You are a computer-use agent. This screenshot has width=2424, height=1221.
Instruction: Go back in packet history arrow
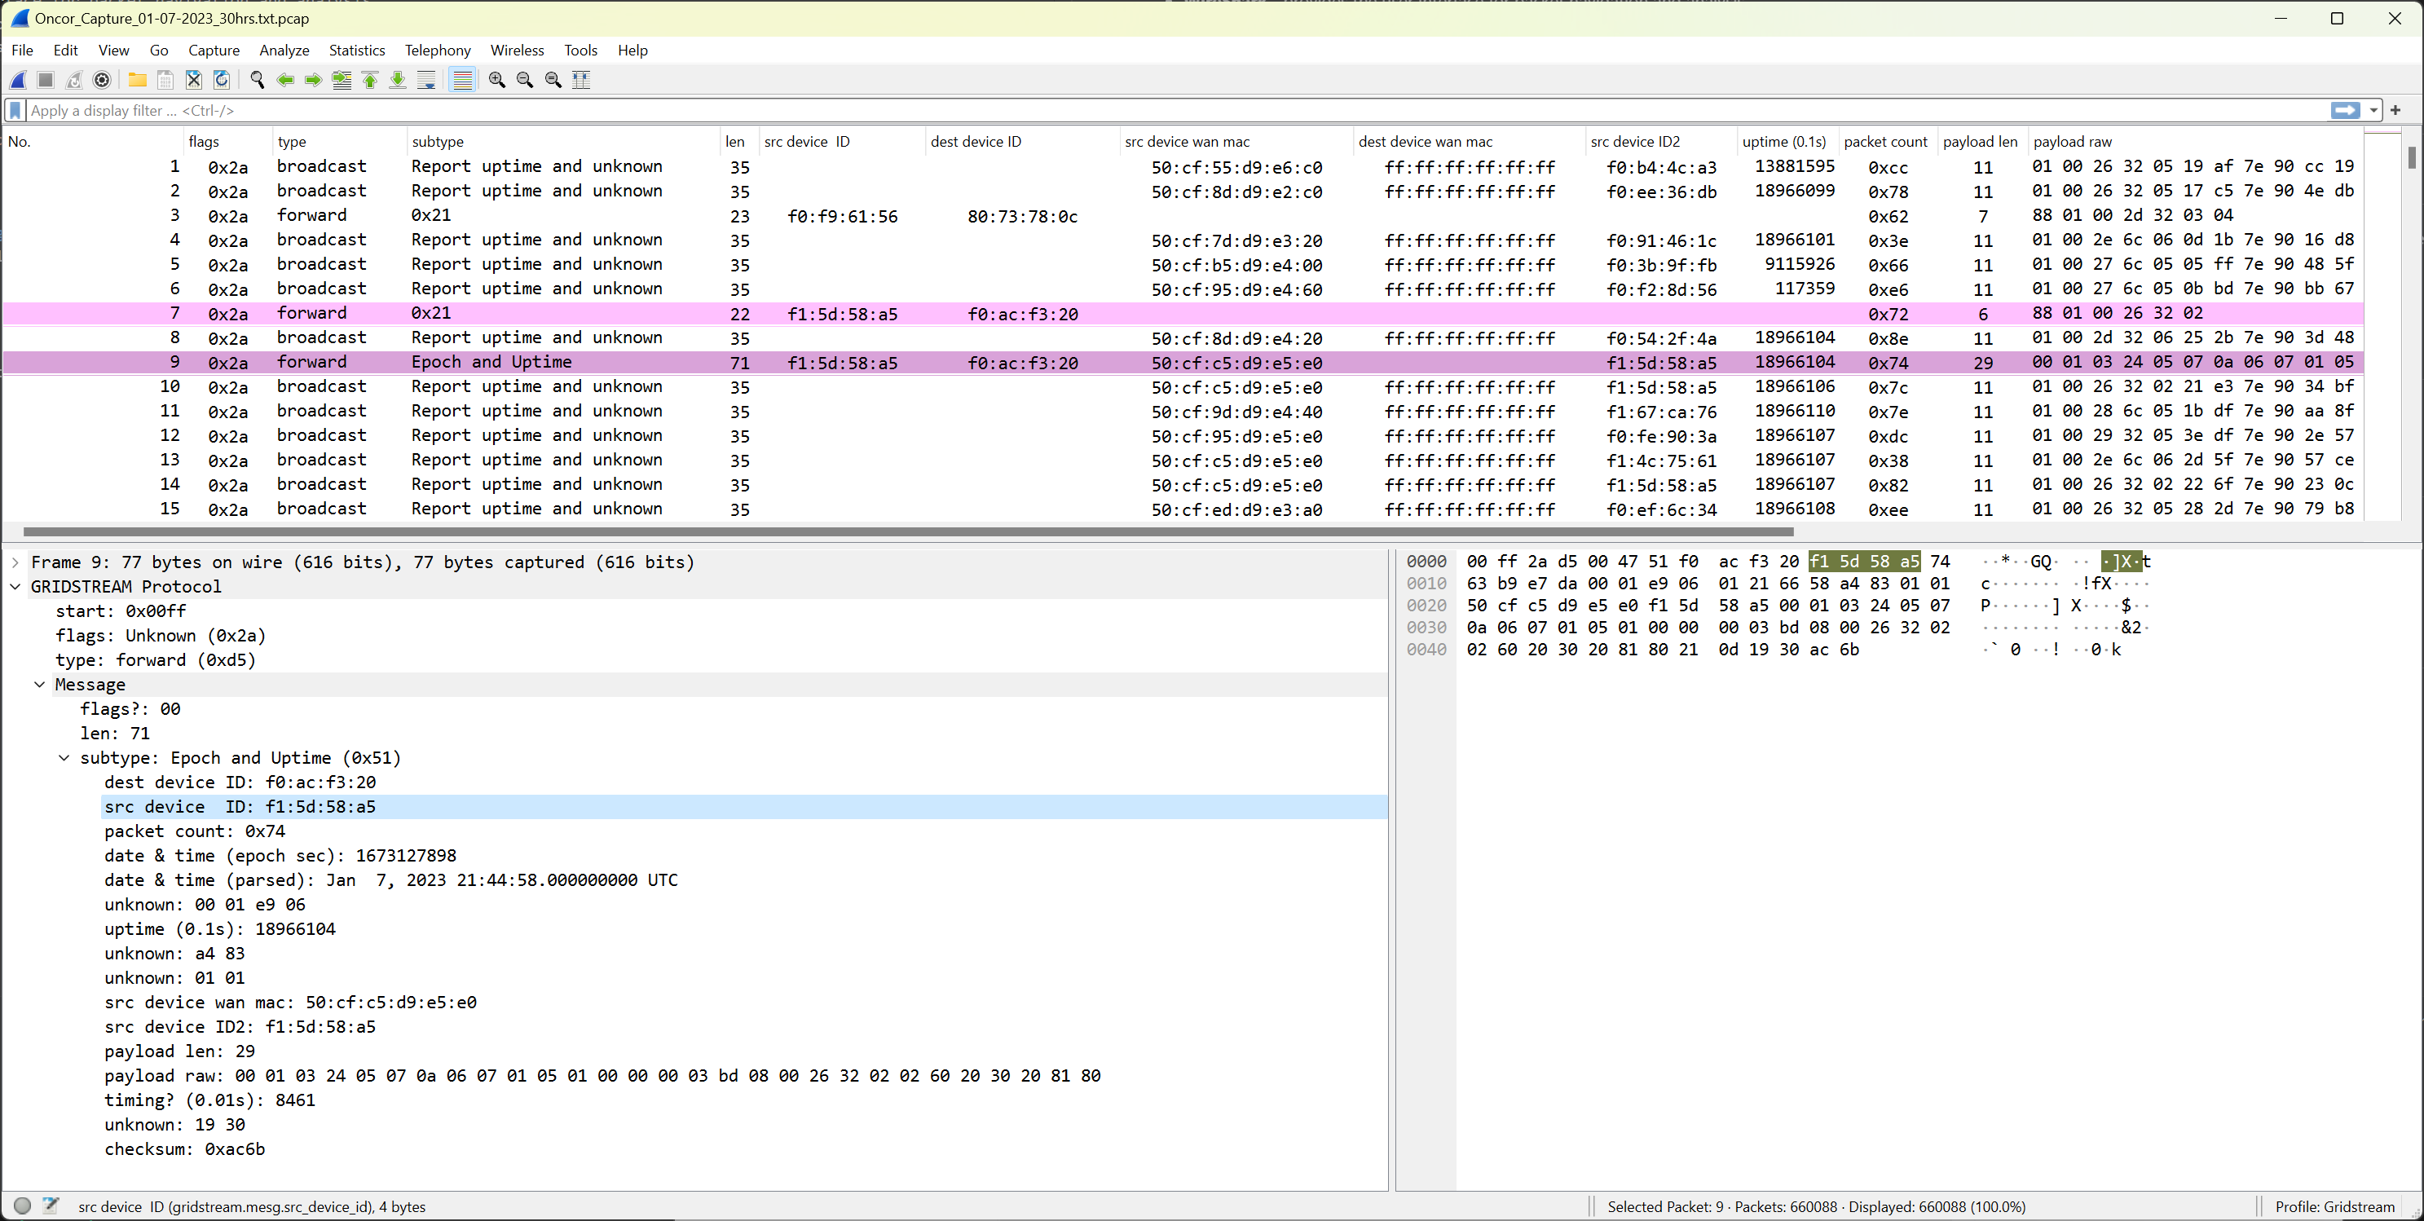[285, 80]
